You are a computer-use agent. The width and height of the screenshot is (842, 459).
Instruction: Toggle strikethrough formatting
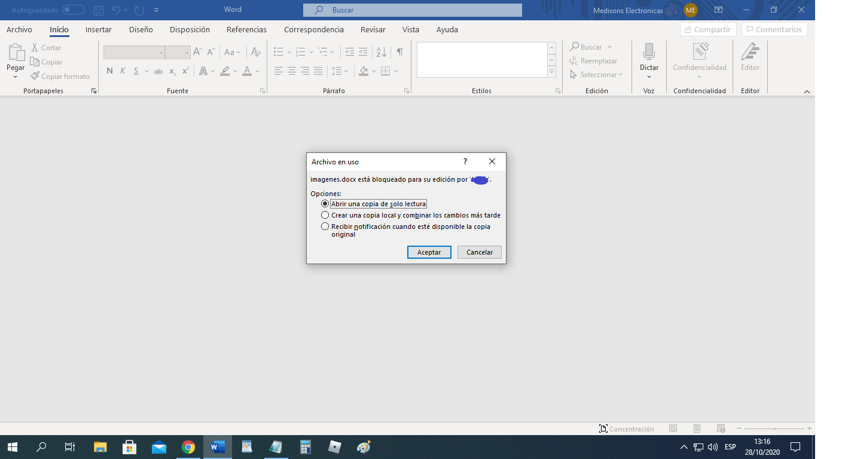pos(158,71)
